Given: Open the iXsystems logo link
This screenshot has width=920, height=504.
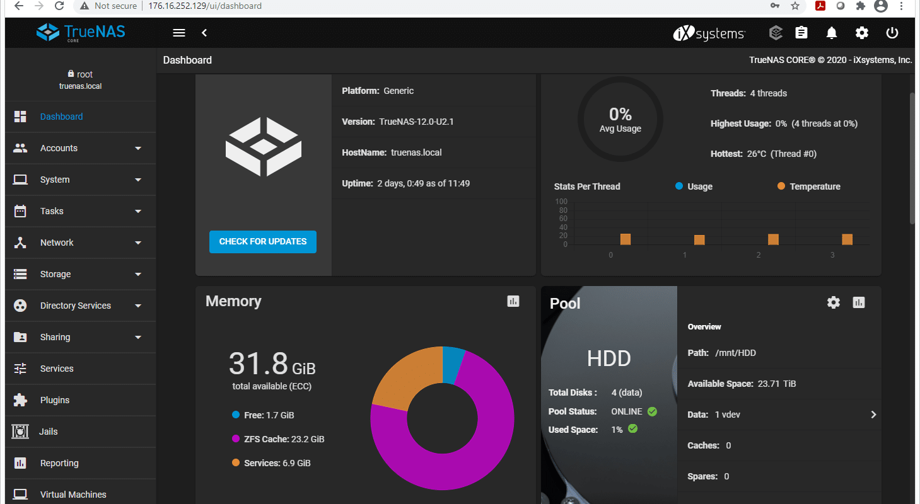Looking at the screenshot, I should [x=709, y=33].
